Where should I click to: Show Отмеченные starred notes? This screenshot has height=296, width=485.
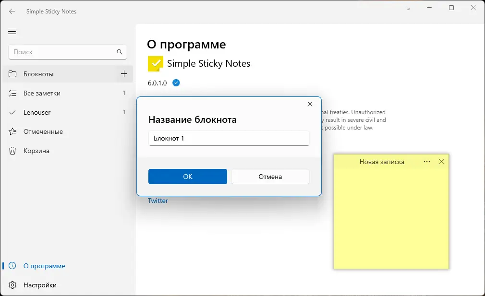pos(67,131)
